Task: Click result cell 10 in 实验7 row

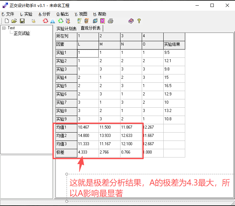Action: click(174, 103)
